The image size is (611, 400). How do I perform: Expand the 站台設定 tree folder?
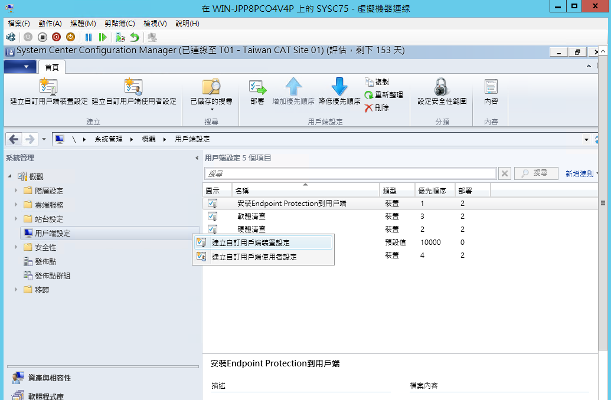pyautogui.click(x=16, y=219)
